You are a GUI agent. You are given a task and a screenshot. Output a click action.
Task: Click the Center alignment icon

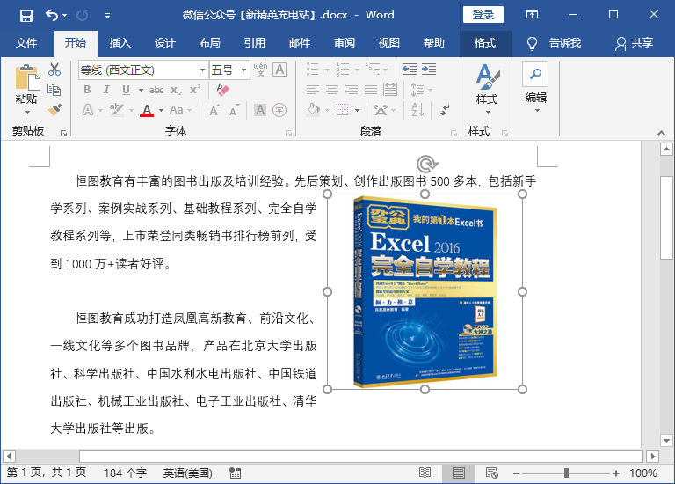[332, 90]
